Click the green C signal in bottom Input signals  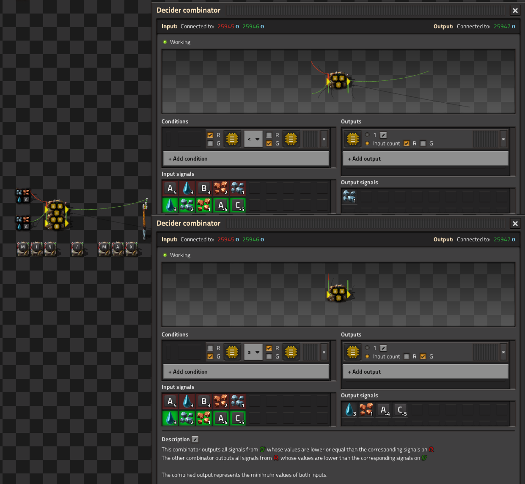238,418
